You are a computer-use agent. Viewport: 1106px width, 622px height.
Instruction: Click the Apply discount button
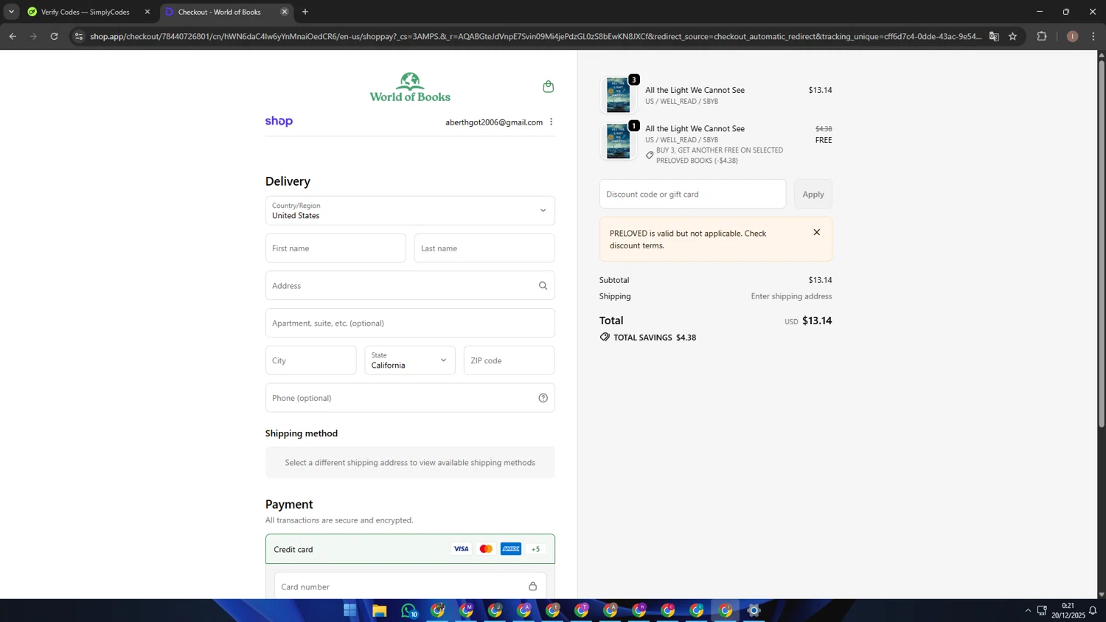(x=813, y=194)
